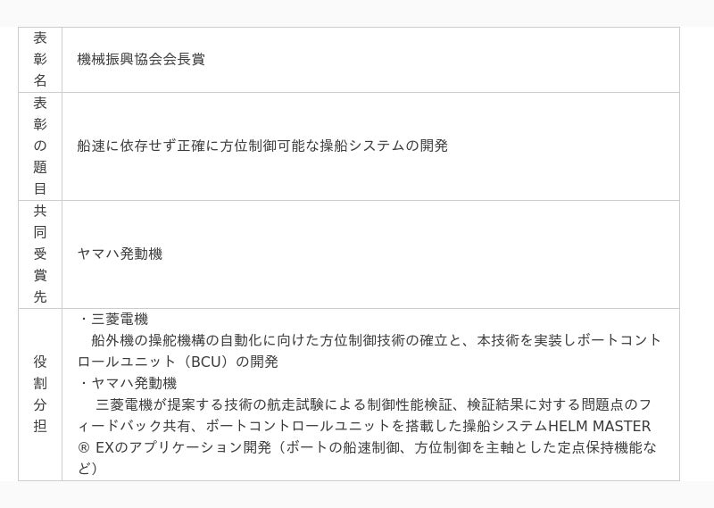Screen dimensions: 714x508
Task: Click the 機械振興協会会長賞 award name text
Action: pyautogui.click(x=141, y=60)
